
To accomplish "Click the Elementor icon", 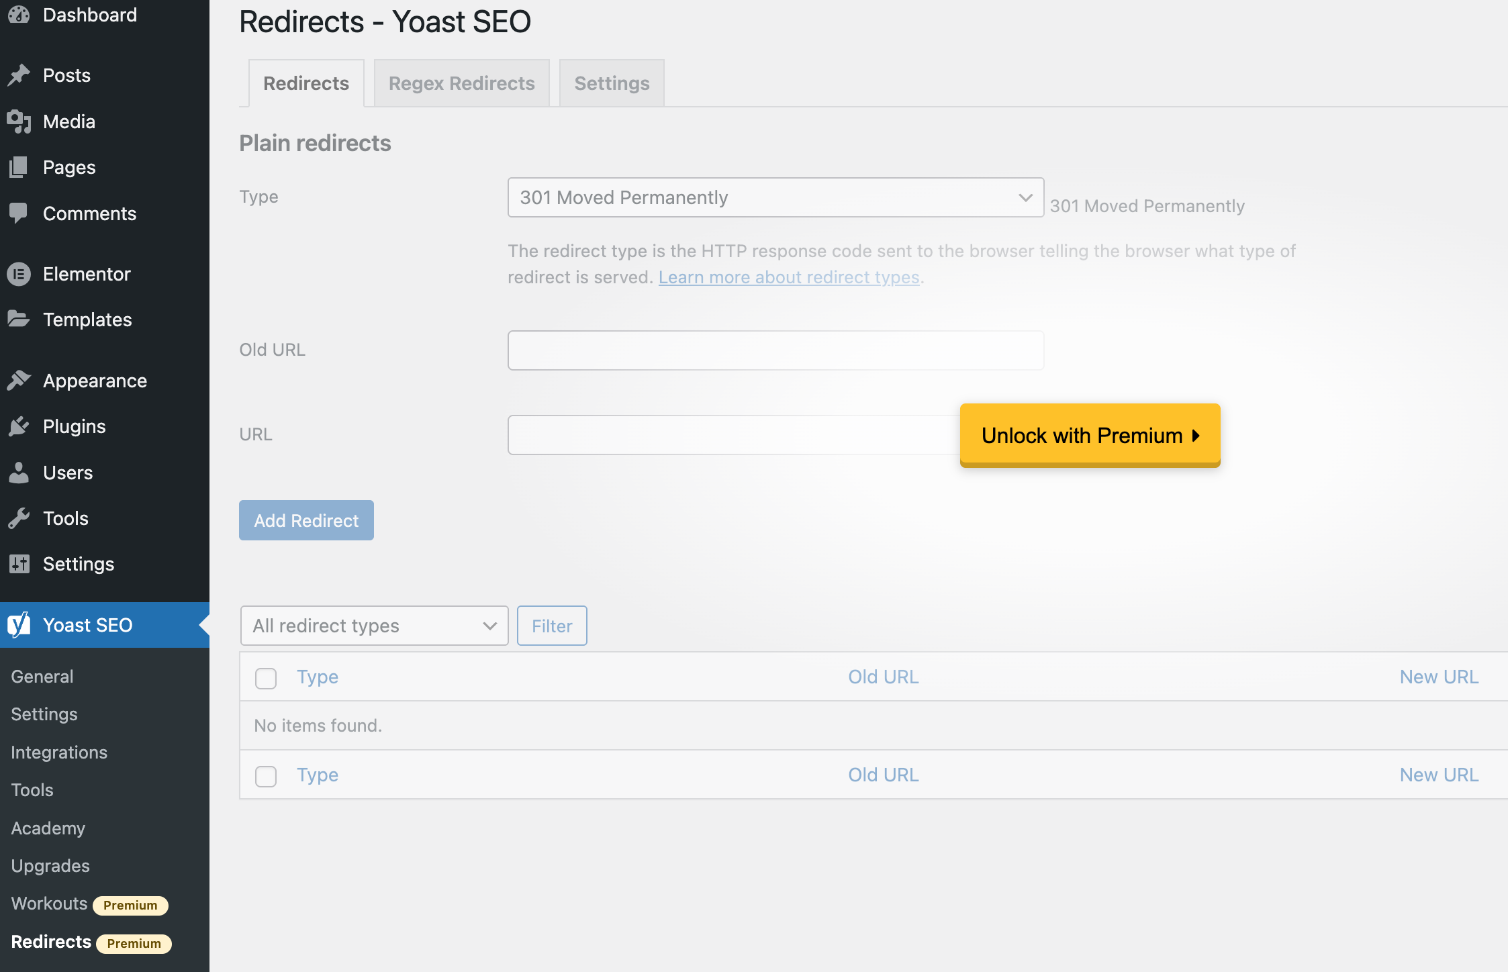I will tap(19, 273).
